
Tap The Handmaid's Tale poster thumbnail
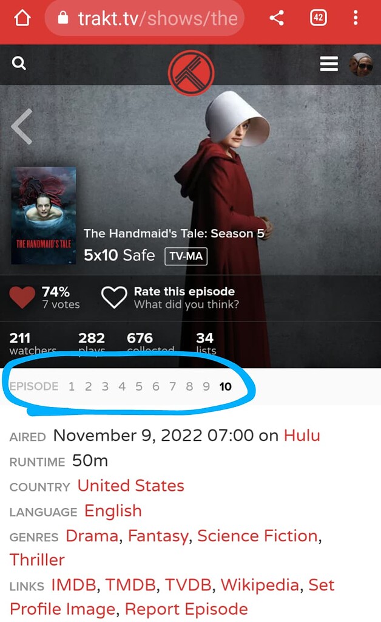[x=44, y=216]
